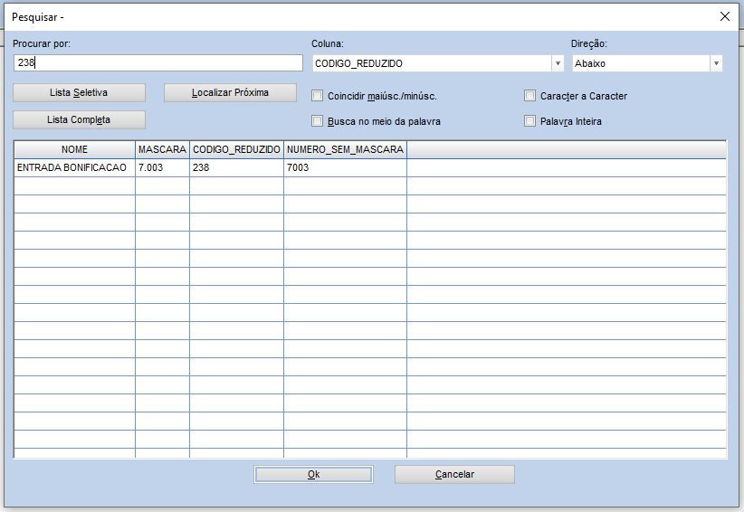Close the Pesquisar dialog window
Image resolution: width=744 pixels, height=512 pixels.
click(724, 16)
